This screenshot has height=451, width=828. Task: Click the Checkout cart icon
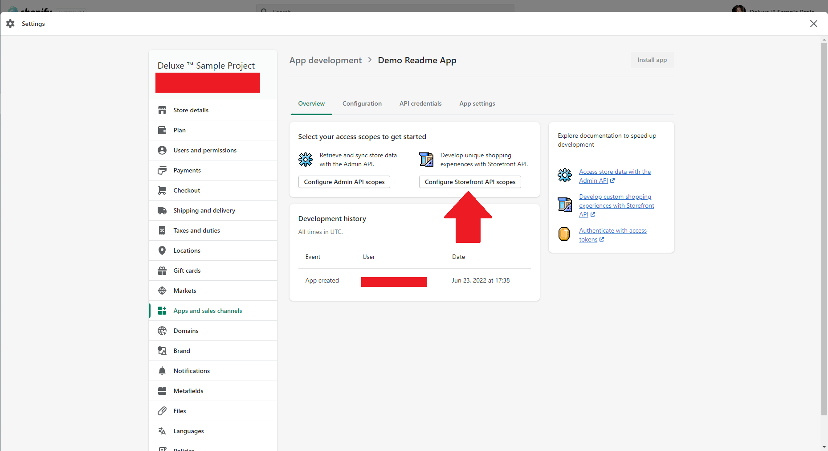pos(162,190)
